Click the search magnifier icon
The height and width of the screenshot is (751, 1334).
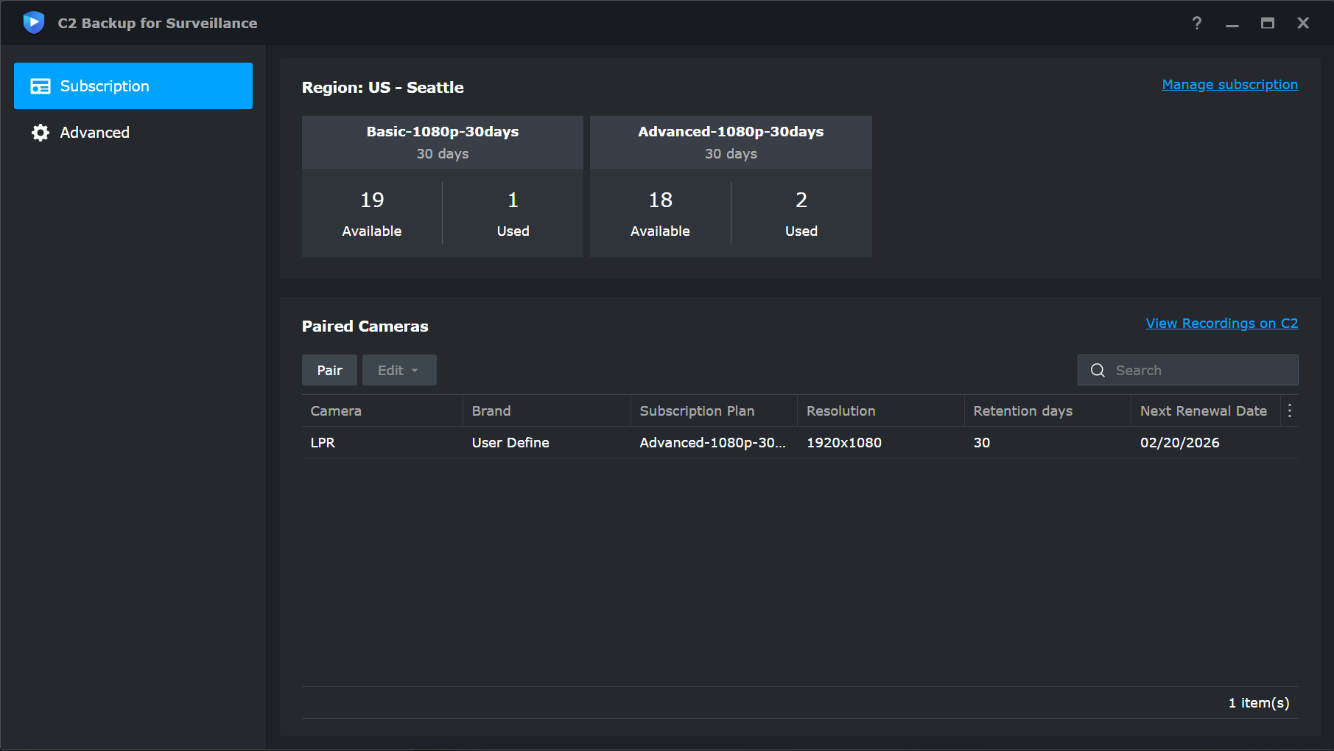click(1098, 370)
